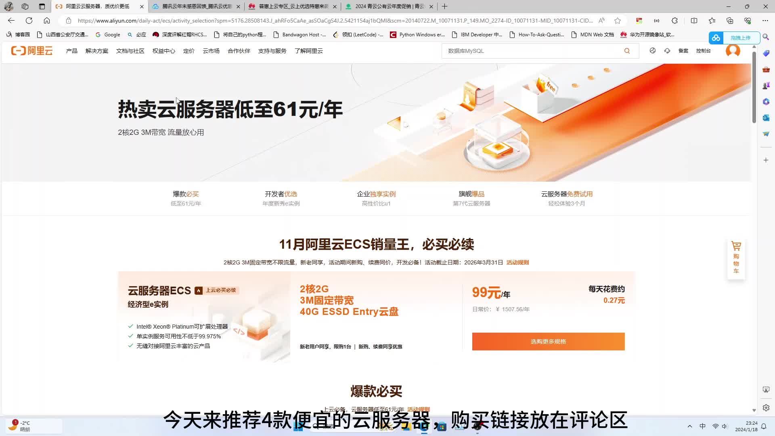The height and width of the screenshot is (436, 775).
Task: Open the 解决方案 navigation menu
Action: point(97,51)
